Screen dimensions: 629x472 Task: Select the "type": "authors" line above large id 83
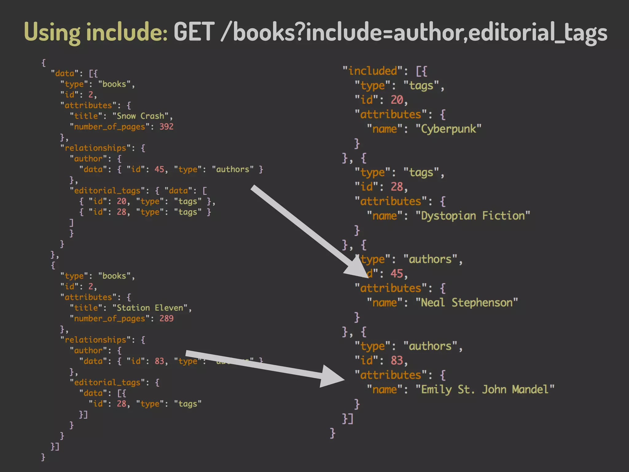click(409, 346)
